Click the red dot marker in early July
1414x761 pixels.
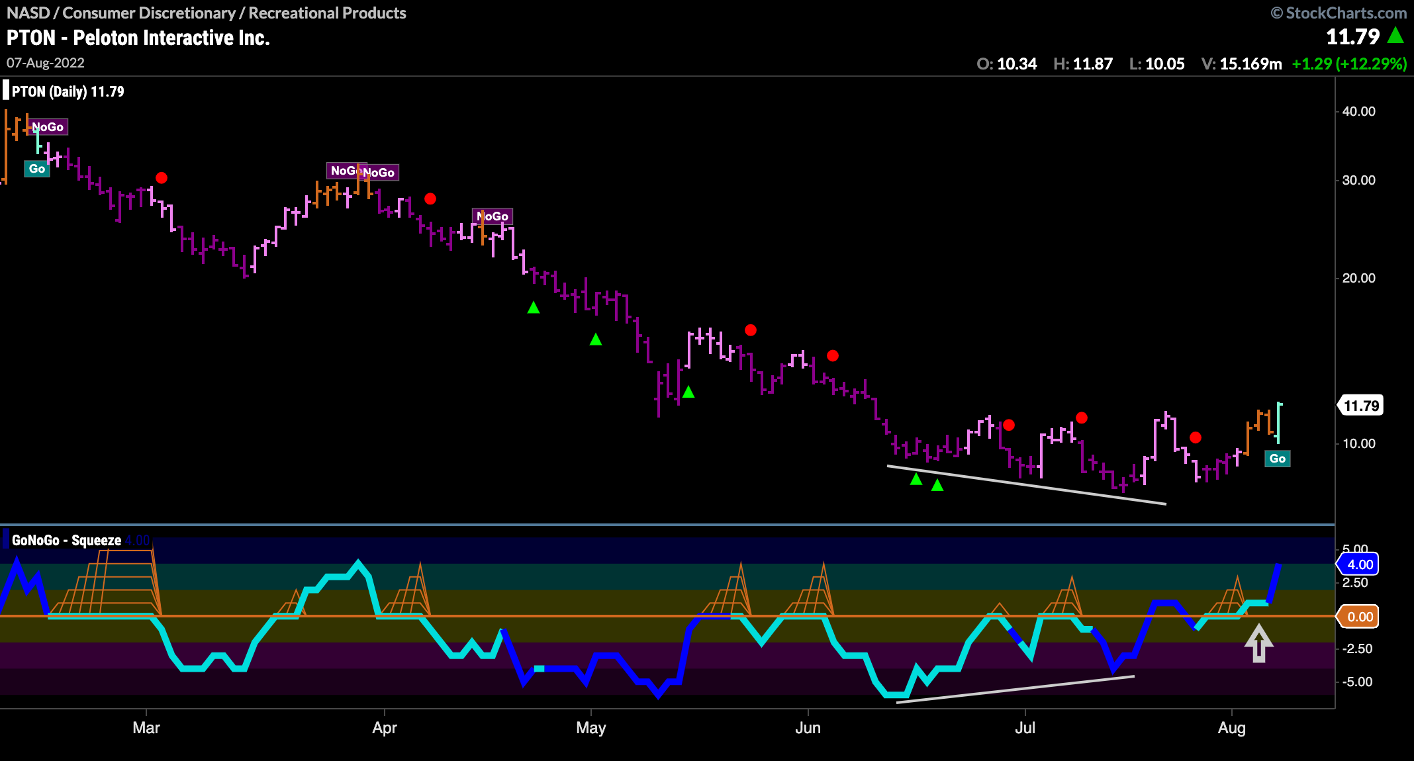pyautogui.click(x=1082, y=418)
